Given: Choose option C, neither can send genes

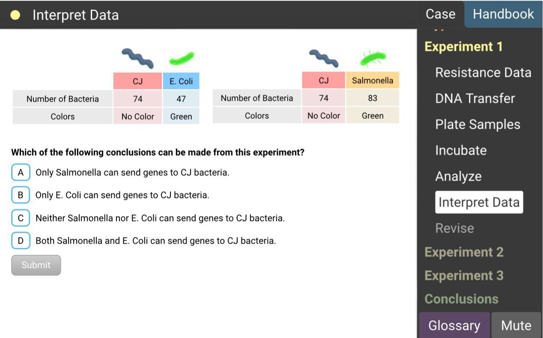Looking at the screenshot, I should (21, 218).
